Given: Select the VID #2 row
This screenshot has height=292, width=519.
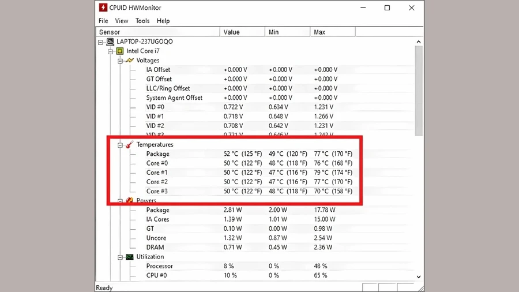Looking at the screenshot, I should click(280, 125).
